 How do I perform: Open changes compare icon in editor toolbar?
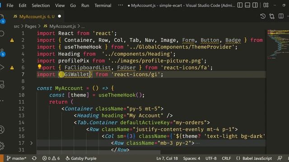point(272,16)
